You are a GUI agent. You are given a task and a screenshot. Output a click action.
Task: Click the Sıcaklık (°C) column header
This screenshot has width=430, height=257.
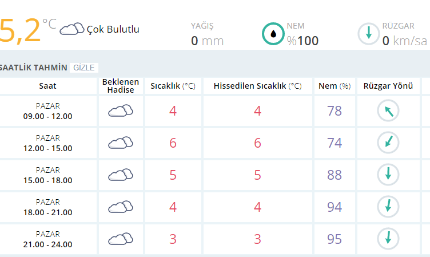coord(173,86)
